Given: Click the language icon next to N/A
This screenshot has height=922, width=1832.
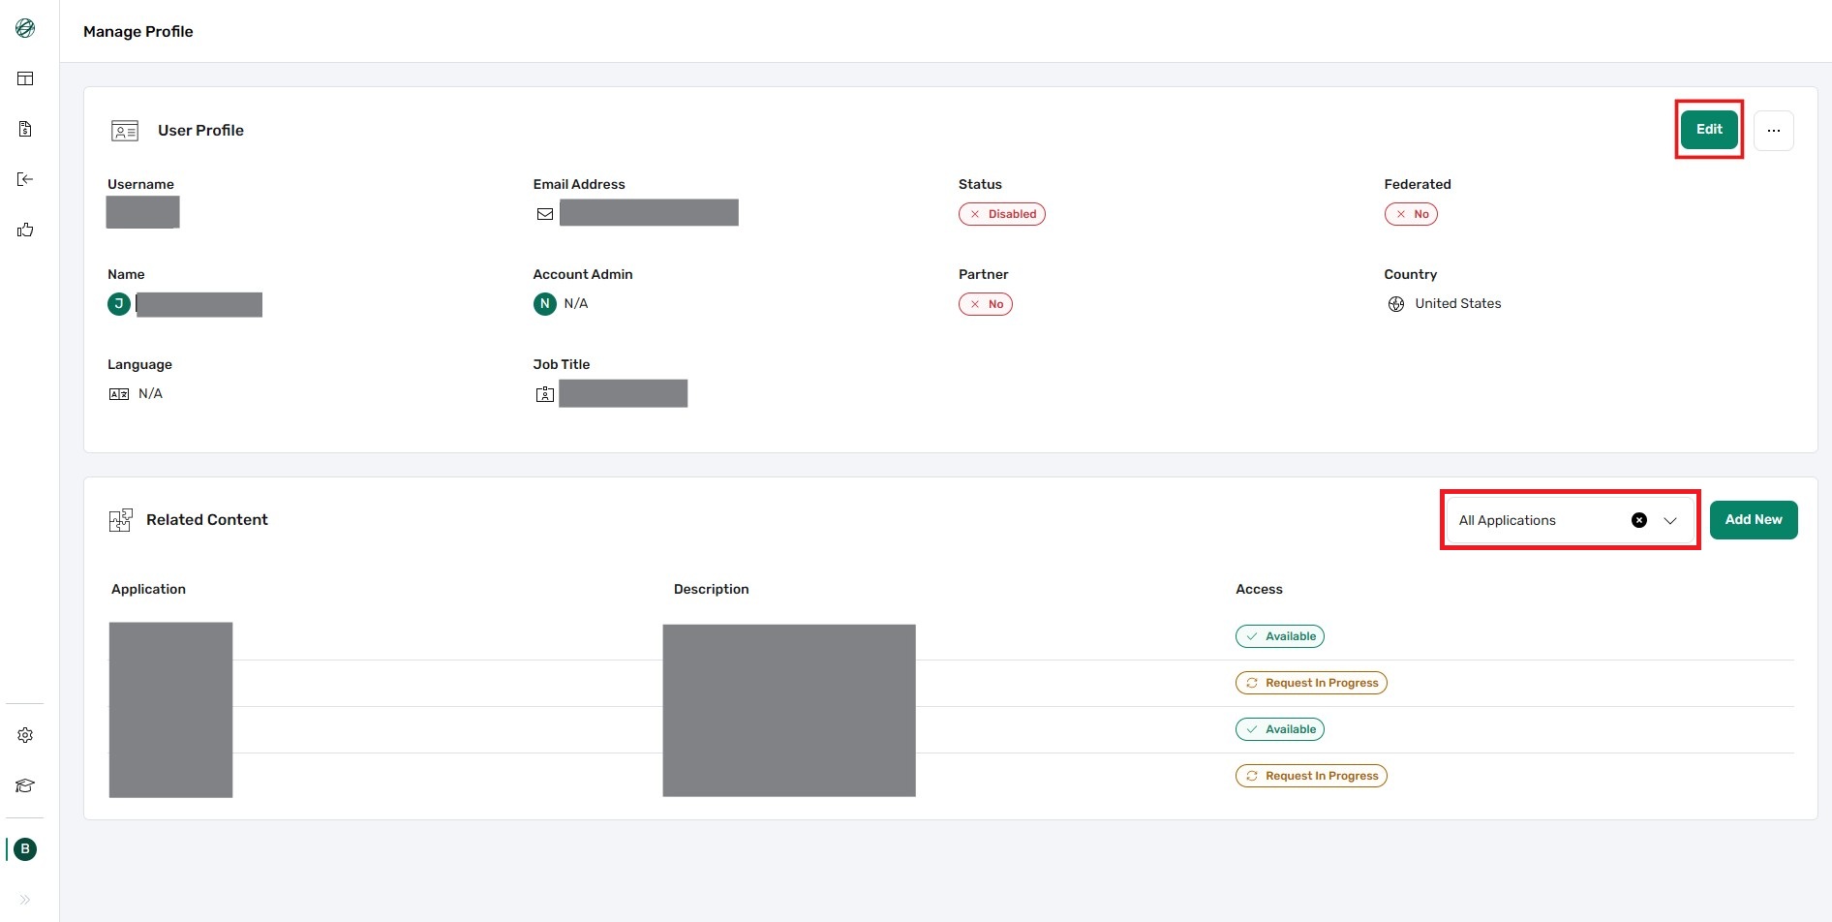Looking at the screenshot, I should click(119, 394).
